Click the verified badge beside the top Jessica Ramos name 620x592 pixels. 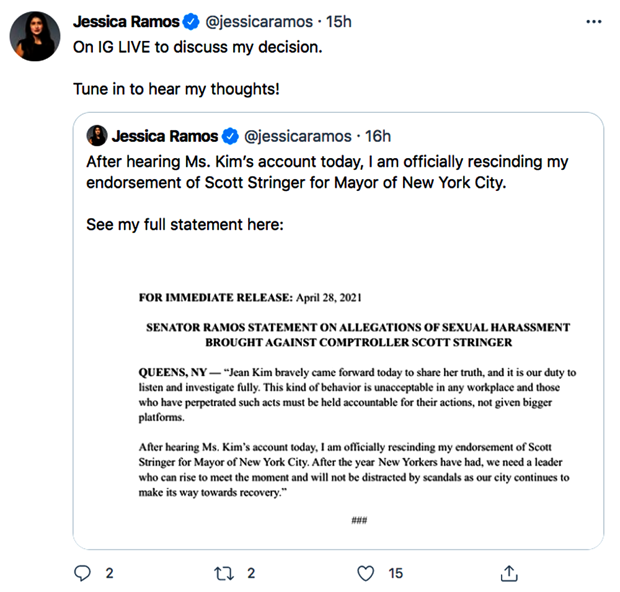pyautogui.click(x=191, y=22)
